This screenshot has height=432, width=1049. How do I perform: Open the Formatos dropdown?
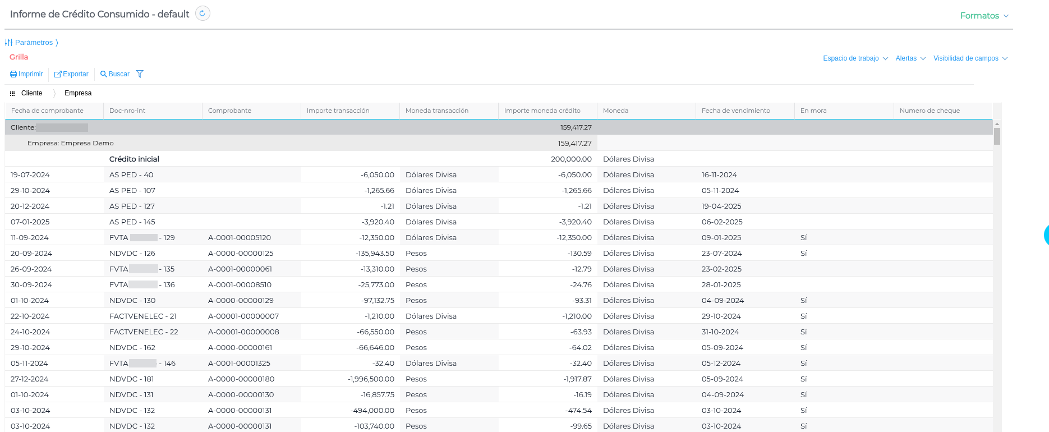coord(984,16)
